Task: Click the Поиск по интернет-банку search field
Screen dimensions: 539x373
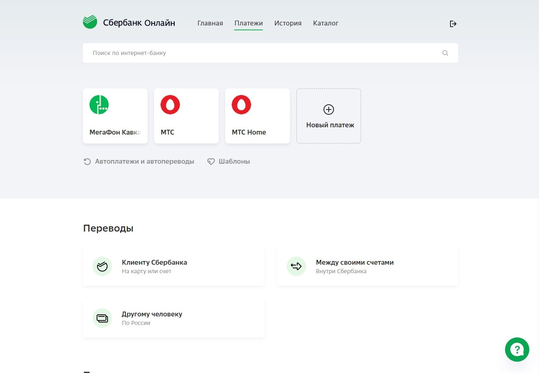Action: (x=271, y=53)
